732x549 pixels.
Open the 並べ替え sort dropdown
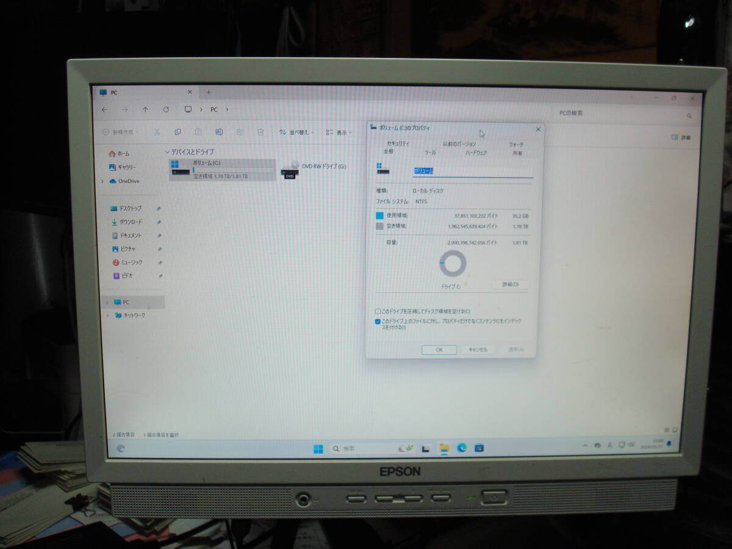coord(296,132)
